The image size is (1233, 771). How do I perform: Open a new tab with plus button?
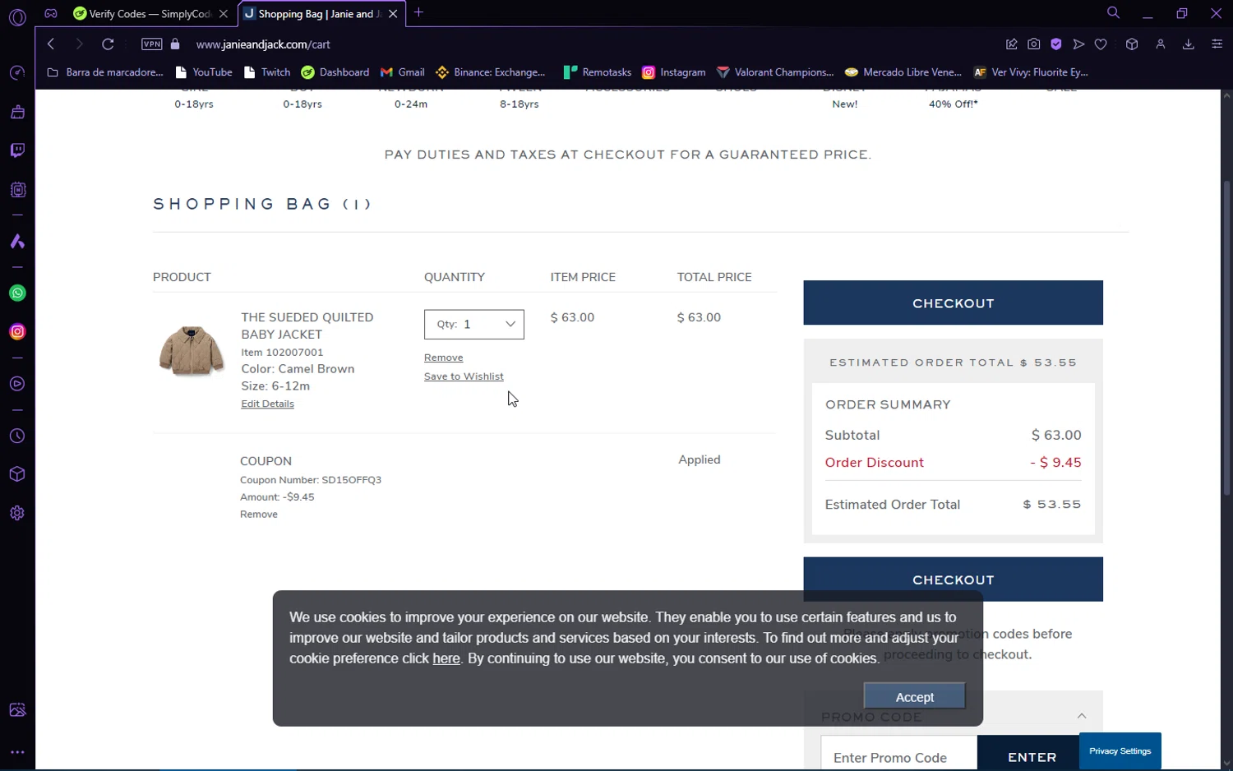tap(418, 13)
